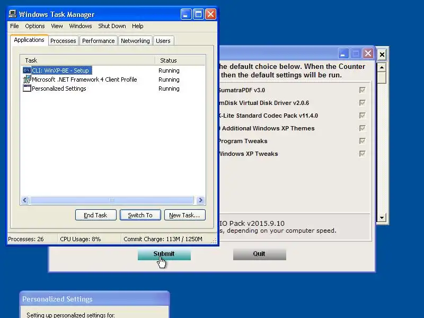Switch to the Networking tab
The image size is (424, 318).
point(135,41)
